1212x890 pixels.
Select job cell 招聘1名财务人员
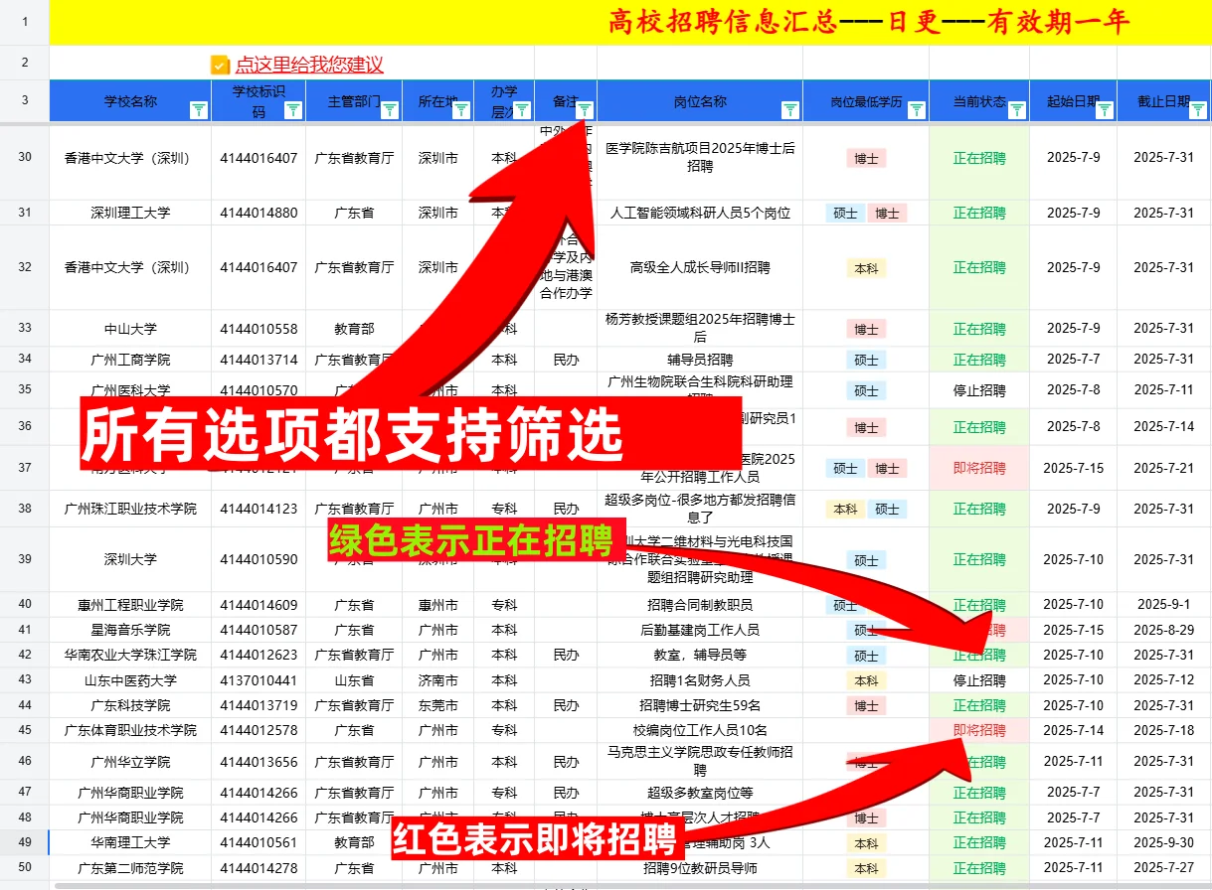[x=700, y=680]
